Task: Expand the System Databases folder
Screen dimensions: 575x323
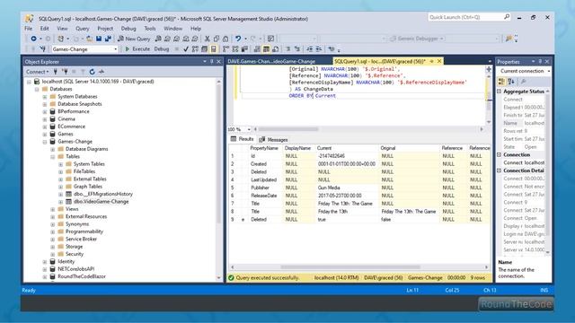Action: pyautogui.click(x=45, y=97)
